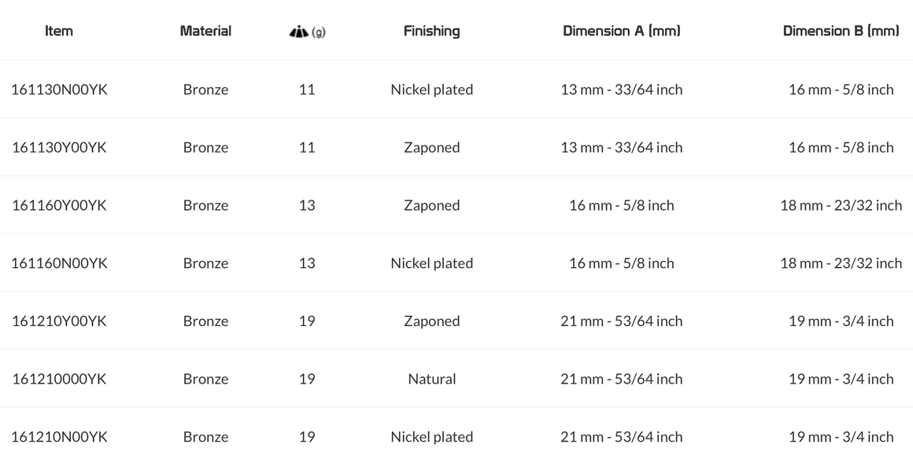
Task: Open item 161130N00YK
Action: point(59,90)
